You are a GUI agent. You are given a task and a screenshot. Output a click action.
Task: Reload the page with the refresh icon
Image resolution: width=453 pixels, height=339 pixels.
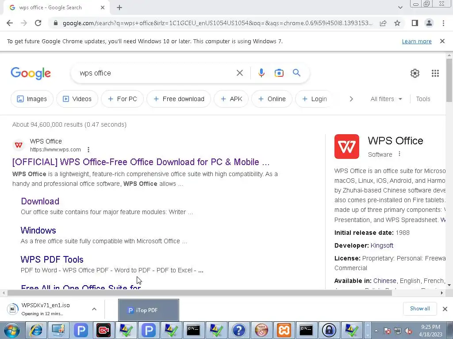coord(38,23)
